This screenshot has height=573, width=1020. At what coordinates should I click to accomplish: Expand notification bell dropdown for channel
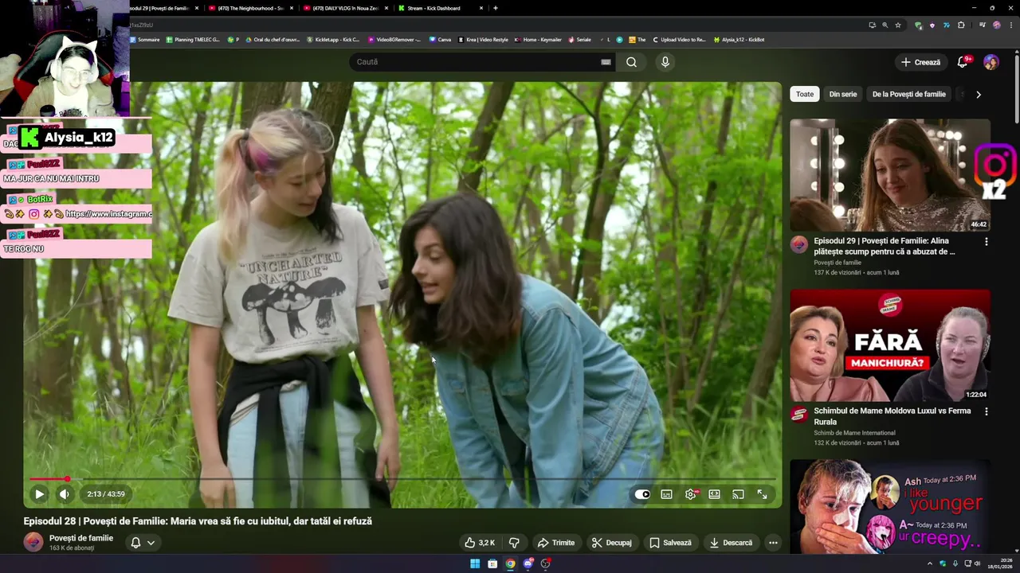pyautogui.click(x=143, y=543)
